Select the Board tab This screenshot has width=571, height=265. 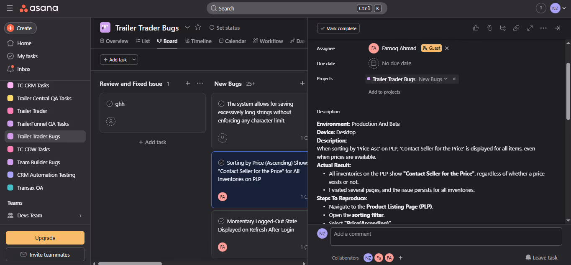point(167,41)
